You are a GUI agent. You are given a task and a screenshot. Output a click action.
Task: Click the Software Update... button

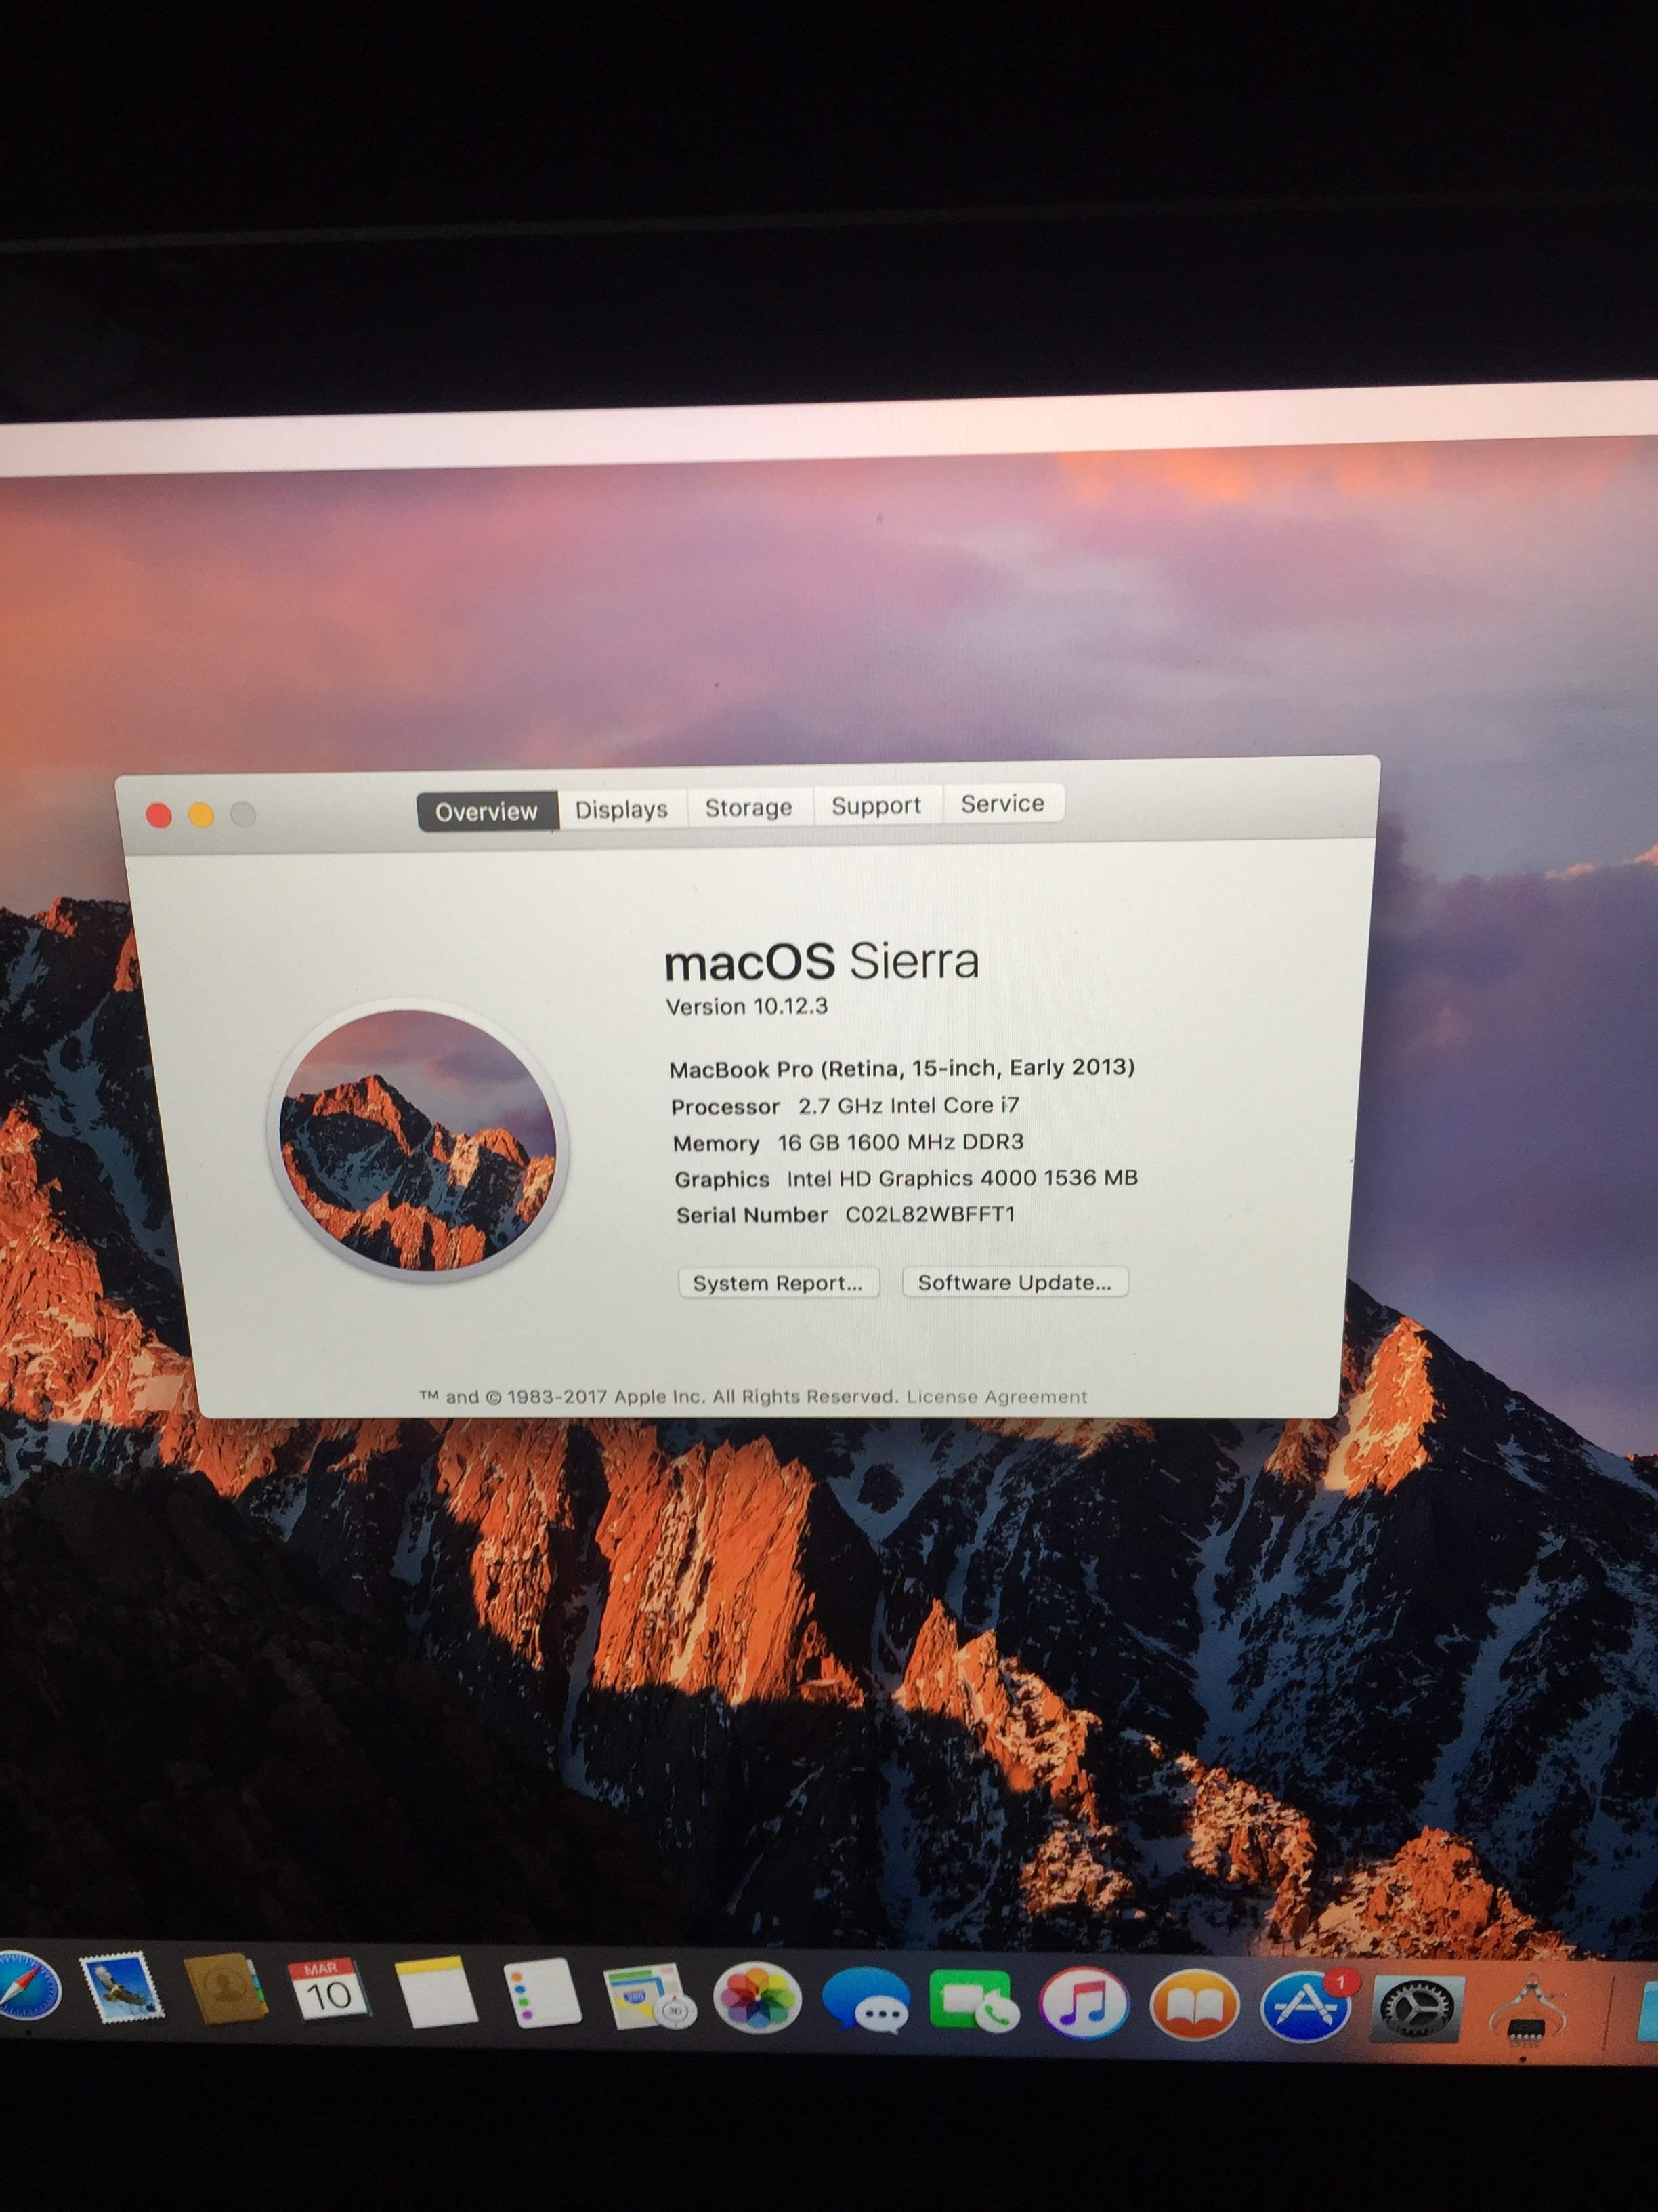[1015, 1282]
